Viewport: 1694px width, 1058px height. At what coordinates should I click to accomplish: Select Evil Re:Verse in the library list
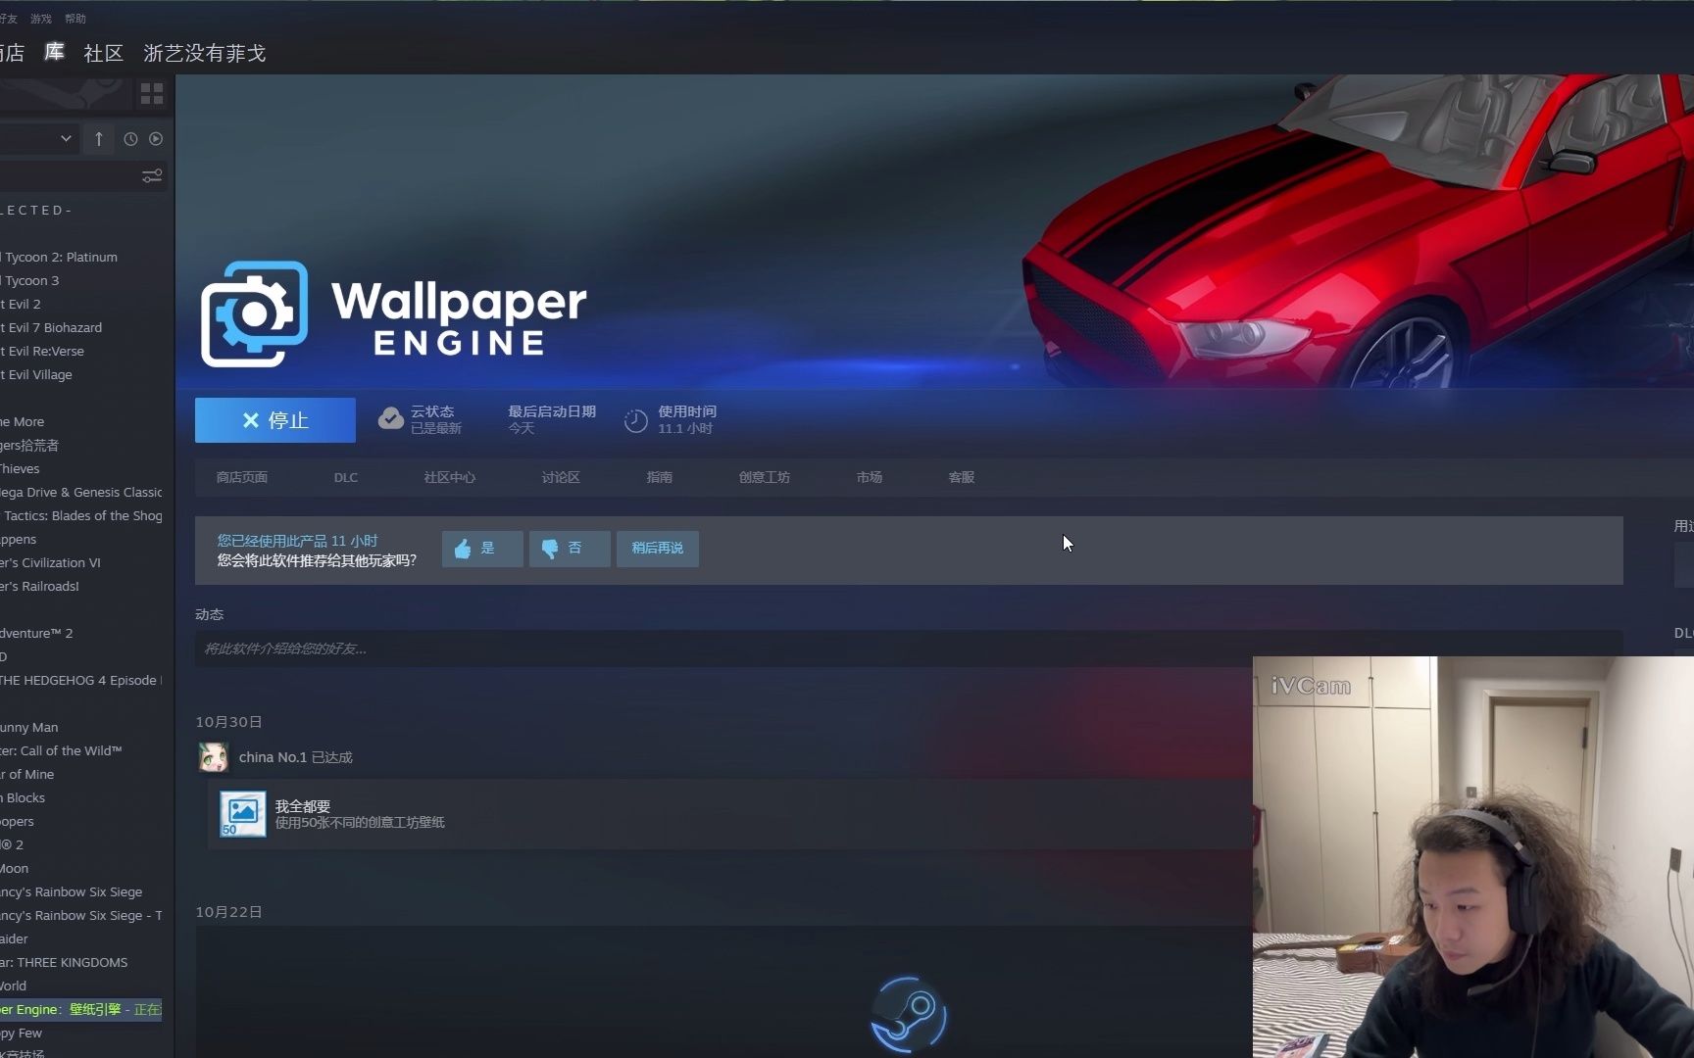pyautogui.click(x=81, y=351)
